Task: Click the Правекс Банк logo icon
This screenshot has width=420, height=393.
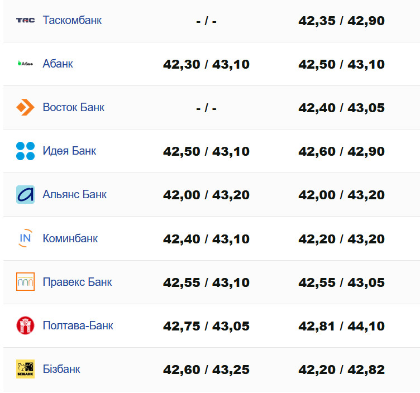Action: [25, 282]
